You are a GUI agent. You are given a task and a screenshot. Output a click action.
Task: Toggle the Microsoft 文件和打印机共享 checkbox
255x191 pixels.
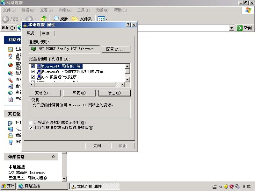(33, 71)
